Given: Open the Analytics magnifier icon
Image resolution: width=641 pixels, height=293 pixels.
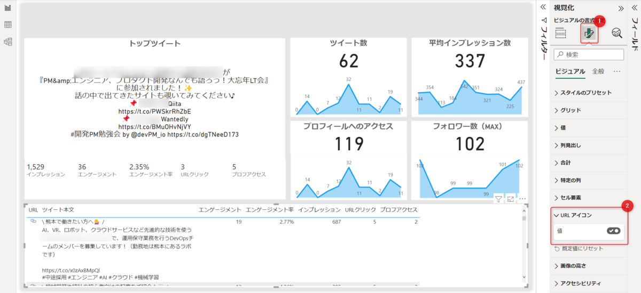Looking at the screenshot, I should (617, 33).
